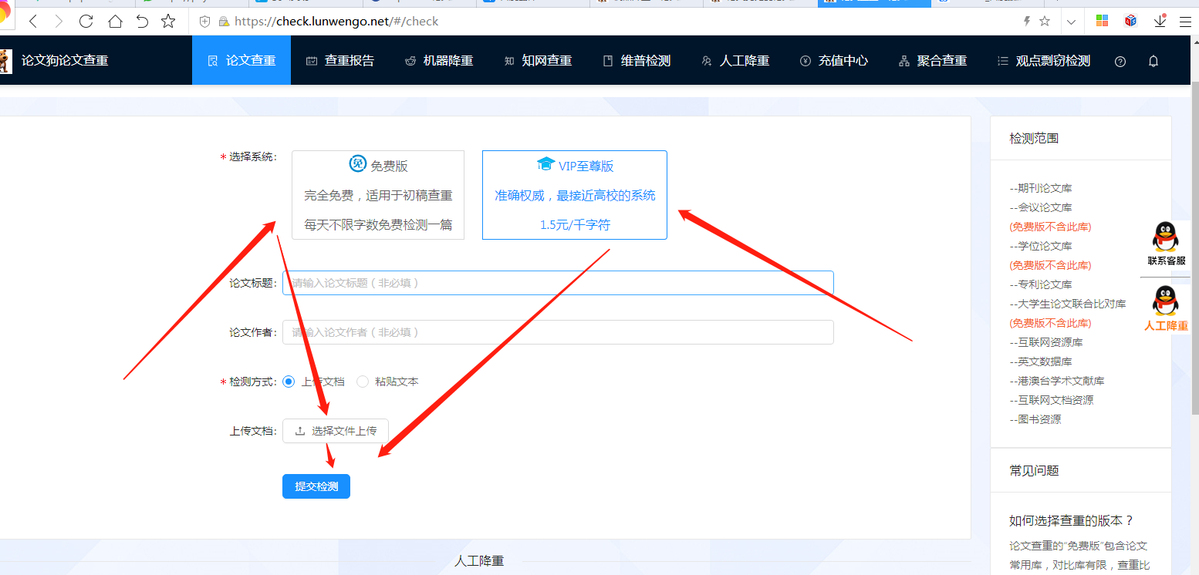Click --互联网资源库 list entry
The width and height of the screenshot is (1199, 575).
pos(1045,342)
